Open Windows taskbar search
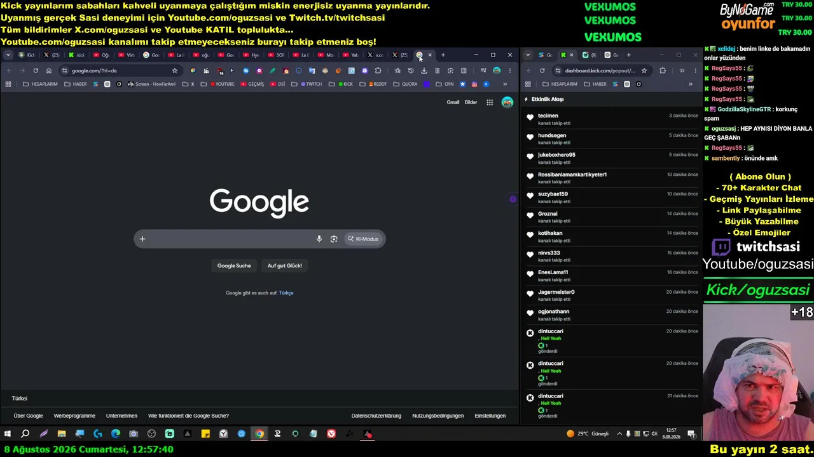The width and height of the screenshot is (814, 457). click(25, 434)
